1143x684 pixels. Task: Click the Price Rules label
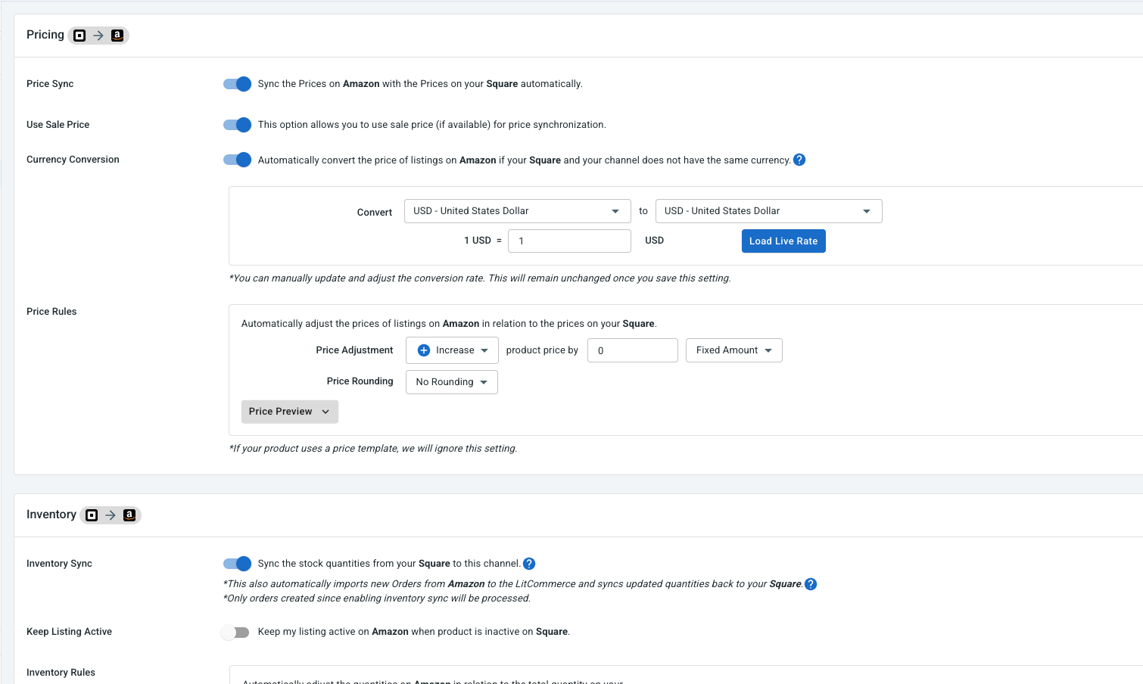[51, 312]
